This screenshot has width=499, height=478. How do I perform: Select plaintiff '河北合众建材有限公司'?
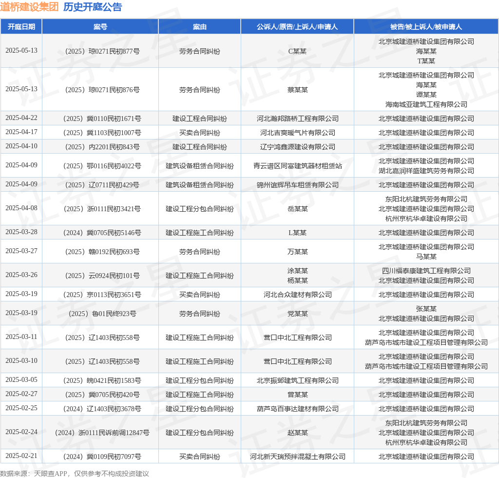click(x=297, y=295)
